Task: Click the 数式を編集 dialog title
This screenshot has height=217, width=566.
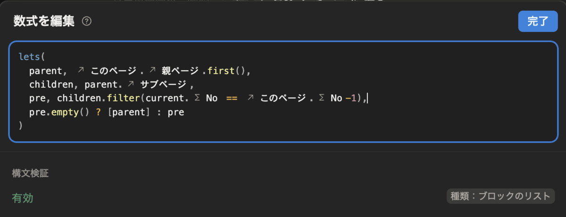Action: coord(44,21)
